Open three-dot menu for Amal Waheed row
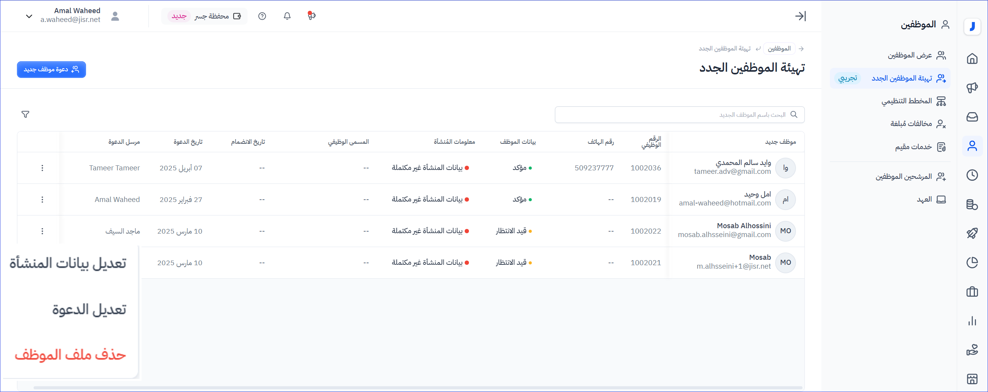988x392 pixels. 42,200
